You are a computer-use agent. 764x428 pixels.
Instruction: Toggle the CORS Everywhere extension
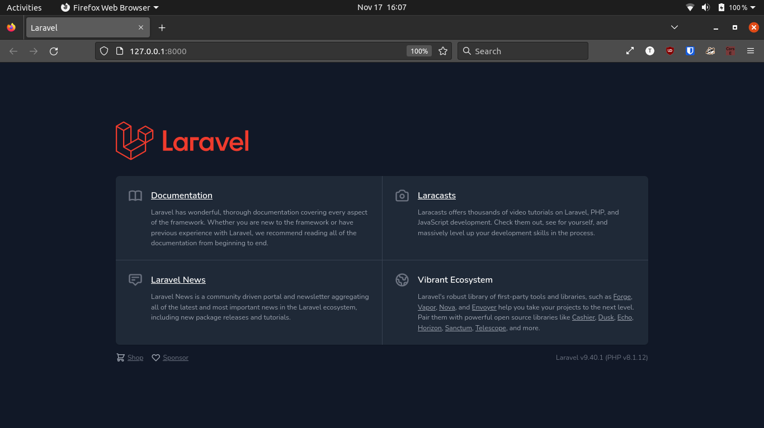730,51
